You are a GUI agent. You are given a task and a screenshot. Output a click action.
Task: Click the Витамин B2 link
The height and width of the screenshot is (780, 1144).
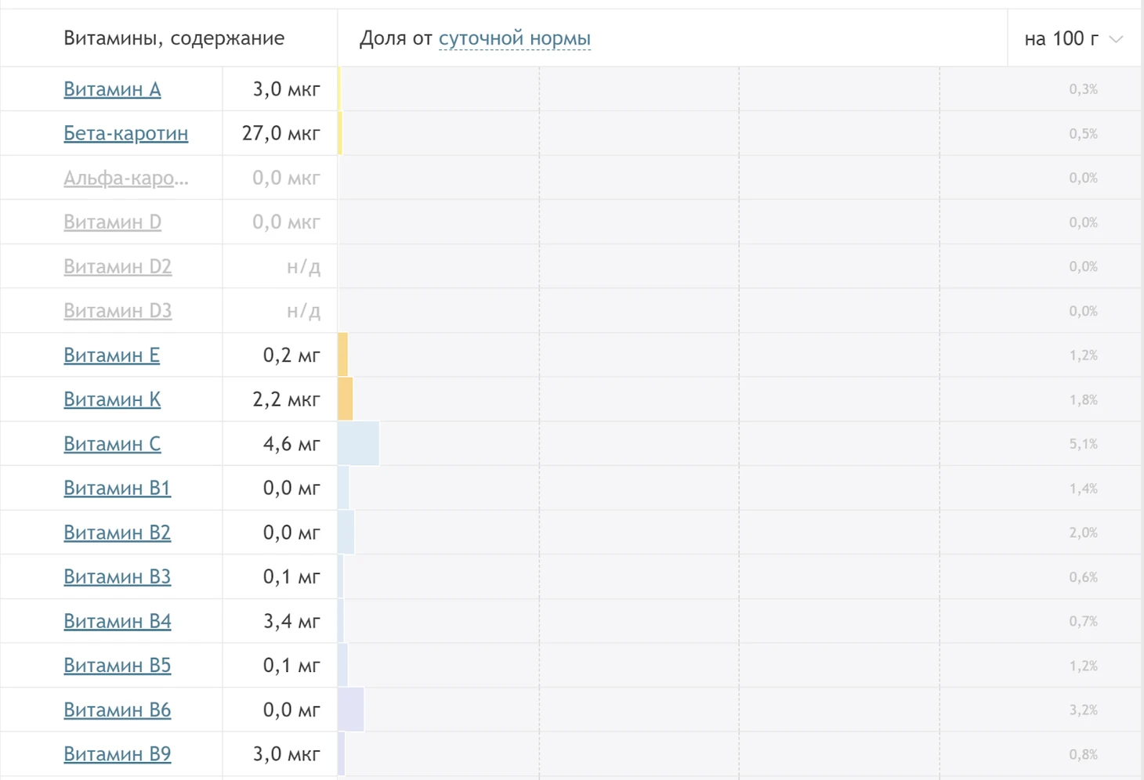(117, 533)
